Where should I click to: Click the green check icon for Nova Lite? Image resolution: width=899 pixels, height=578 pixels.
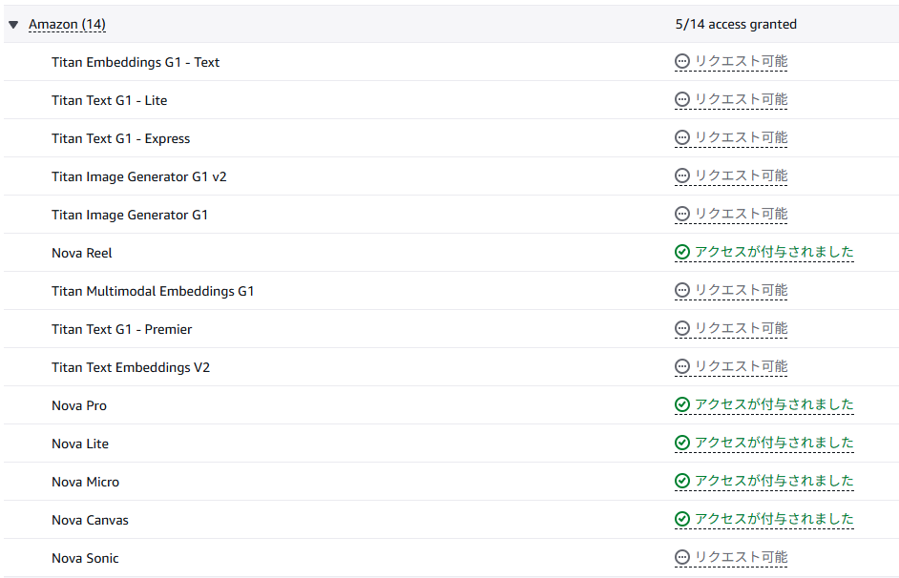pos(682,443)
